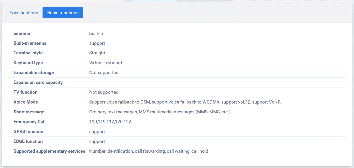Click the GPRS function label
Viewport: 354px width, 168px height.
tap(28, 132)
